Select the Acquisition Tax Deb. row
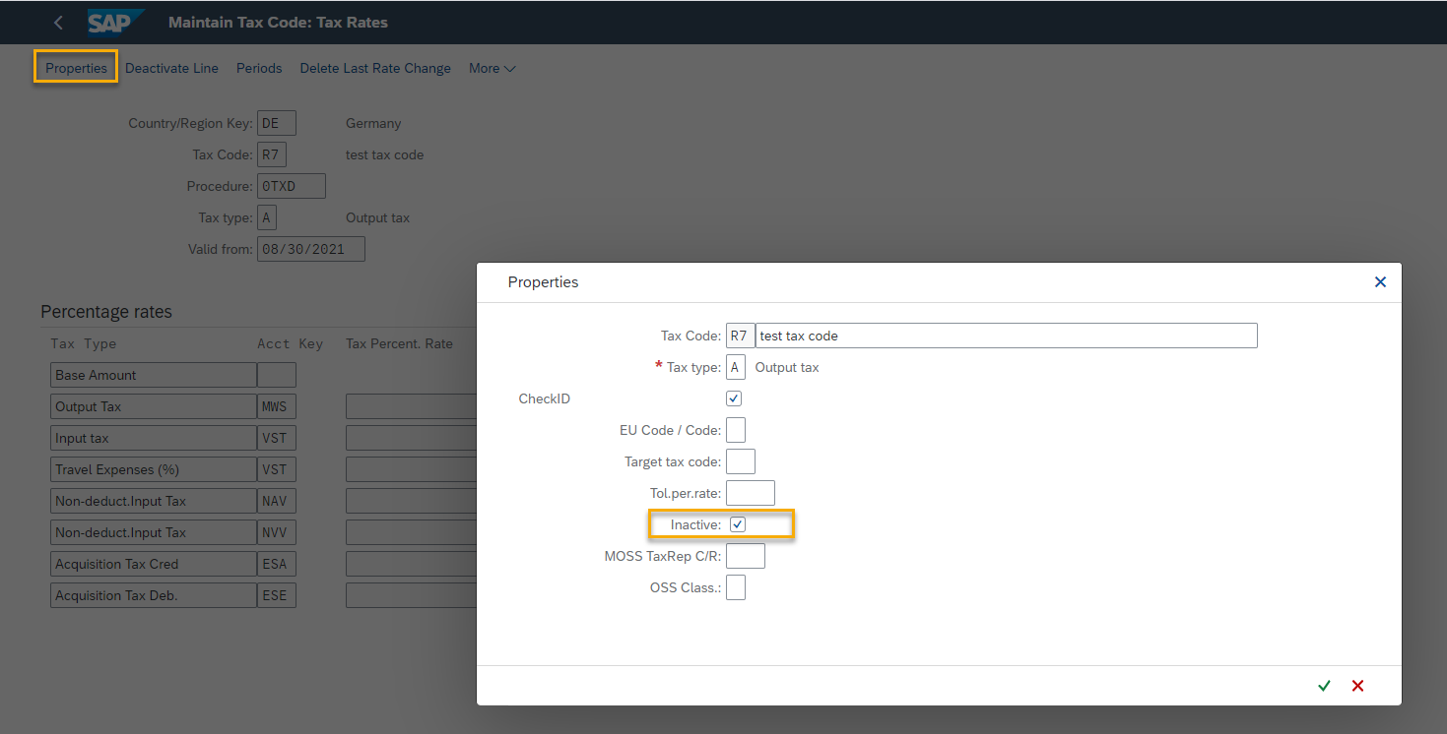This screenshot has height=734, width=1447. (154, 595)
